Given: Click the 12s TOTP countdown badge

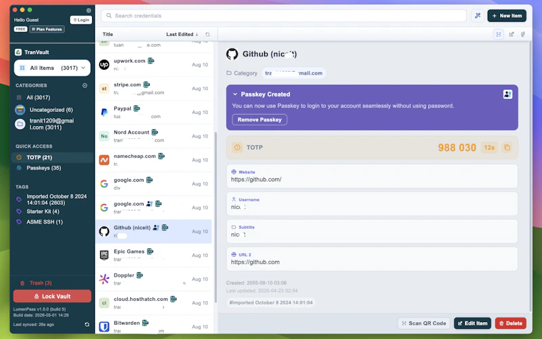Looking at the screenshot, I should [489, 148].
